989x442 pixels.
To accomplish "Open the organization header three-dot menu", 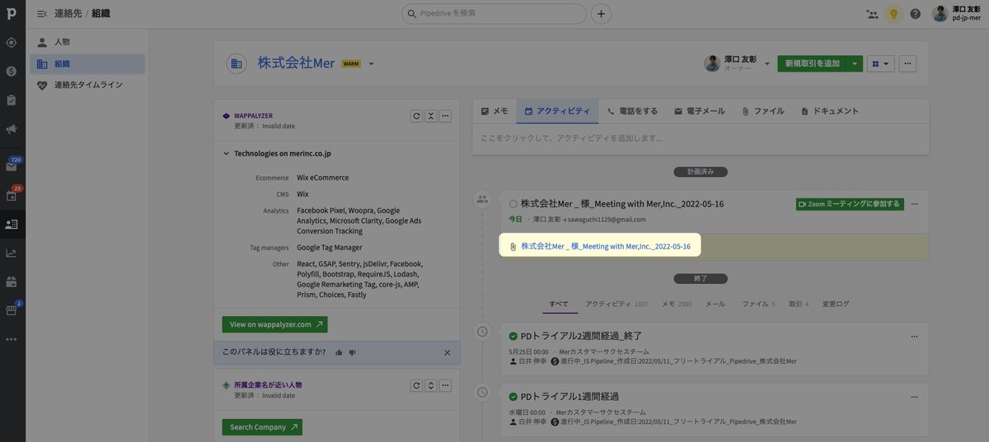I will (908, 63).
